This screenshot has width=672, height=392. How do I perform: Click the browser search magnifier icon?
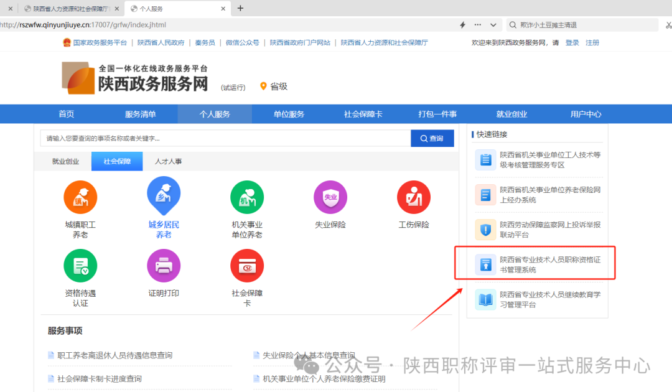coord(513,25)
